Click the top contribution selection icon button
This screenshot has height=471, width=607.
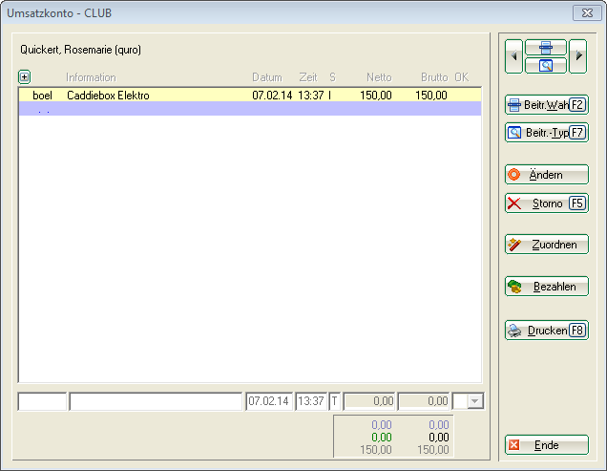546,48
